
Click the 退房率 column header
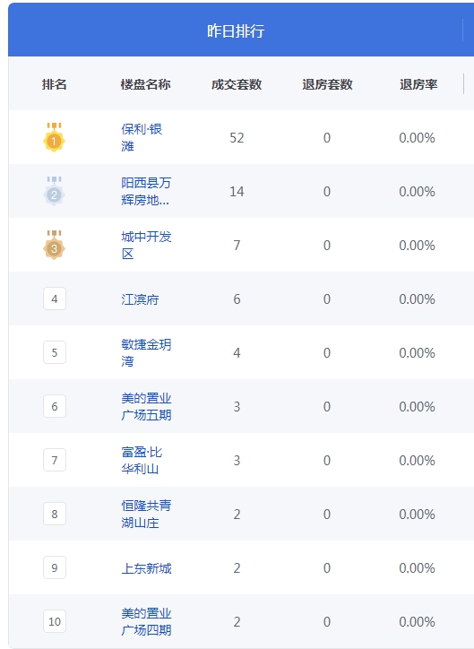point(418,84)
